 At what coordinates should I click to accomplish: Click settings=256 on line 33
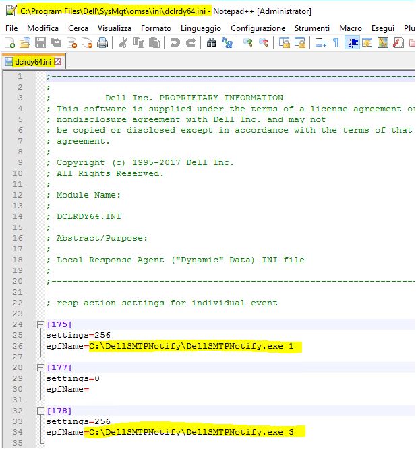78,421
